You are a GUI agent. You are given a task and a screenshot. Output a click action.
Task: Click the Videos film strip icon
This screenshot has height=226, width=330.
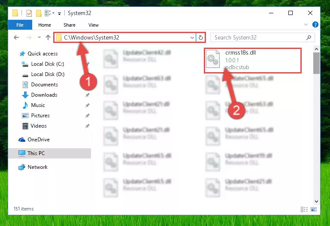25,126
